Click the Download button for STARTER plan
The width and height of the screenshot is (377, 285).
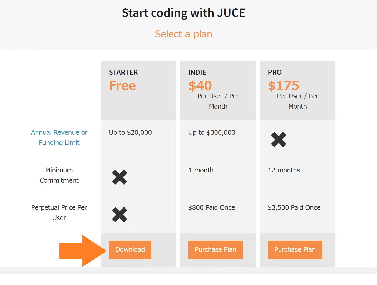click(130, 250)
